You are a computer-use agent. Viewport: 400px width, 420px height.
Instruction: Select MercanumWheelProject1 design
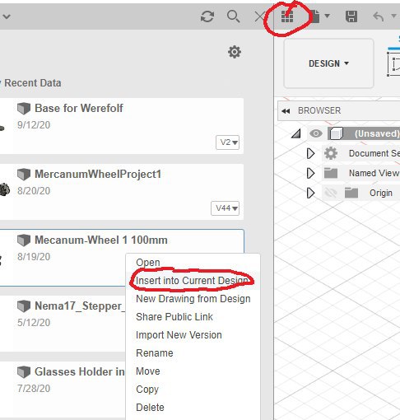tap(122, 192)
